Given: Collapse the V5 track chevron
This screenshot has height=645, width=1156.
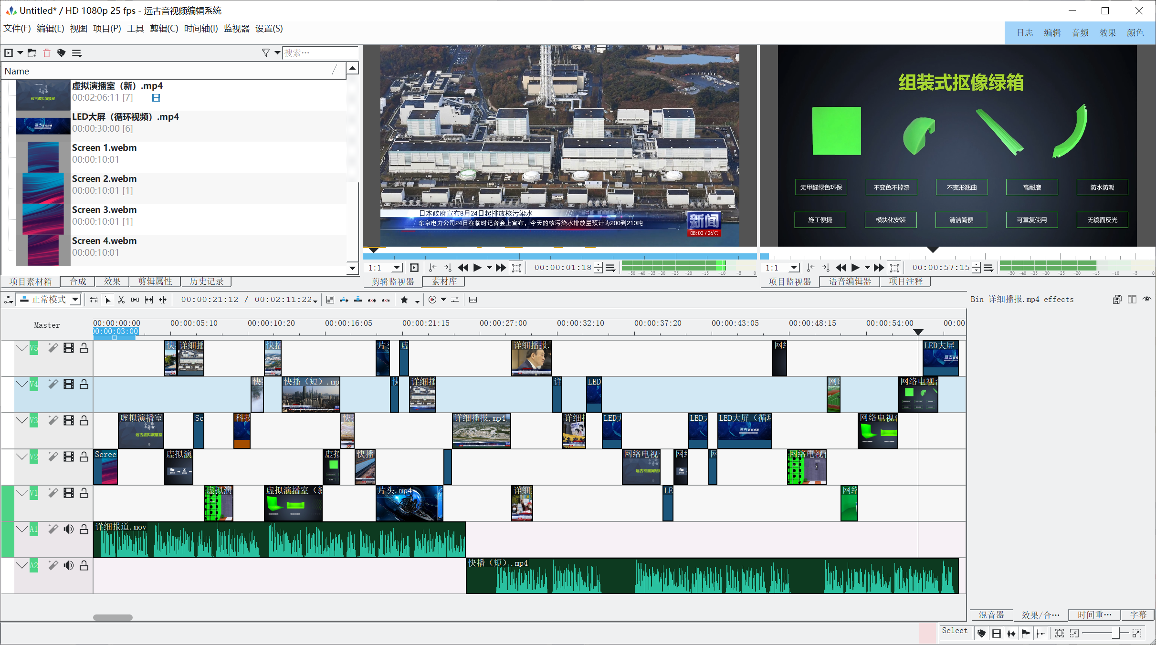Looking at the screenshot, I should (21, 348).
